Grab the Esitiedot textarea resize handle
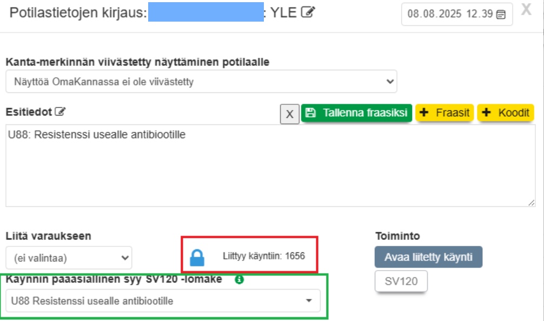The width and height of the screenshot is (544, 321). pyautogui.click(x=532, y=202)
